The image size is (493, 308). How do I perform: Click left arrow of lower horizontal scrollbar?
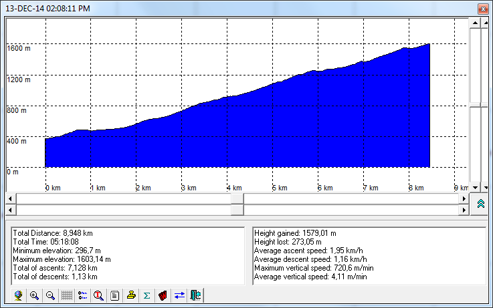[x=10, y=210]
